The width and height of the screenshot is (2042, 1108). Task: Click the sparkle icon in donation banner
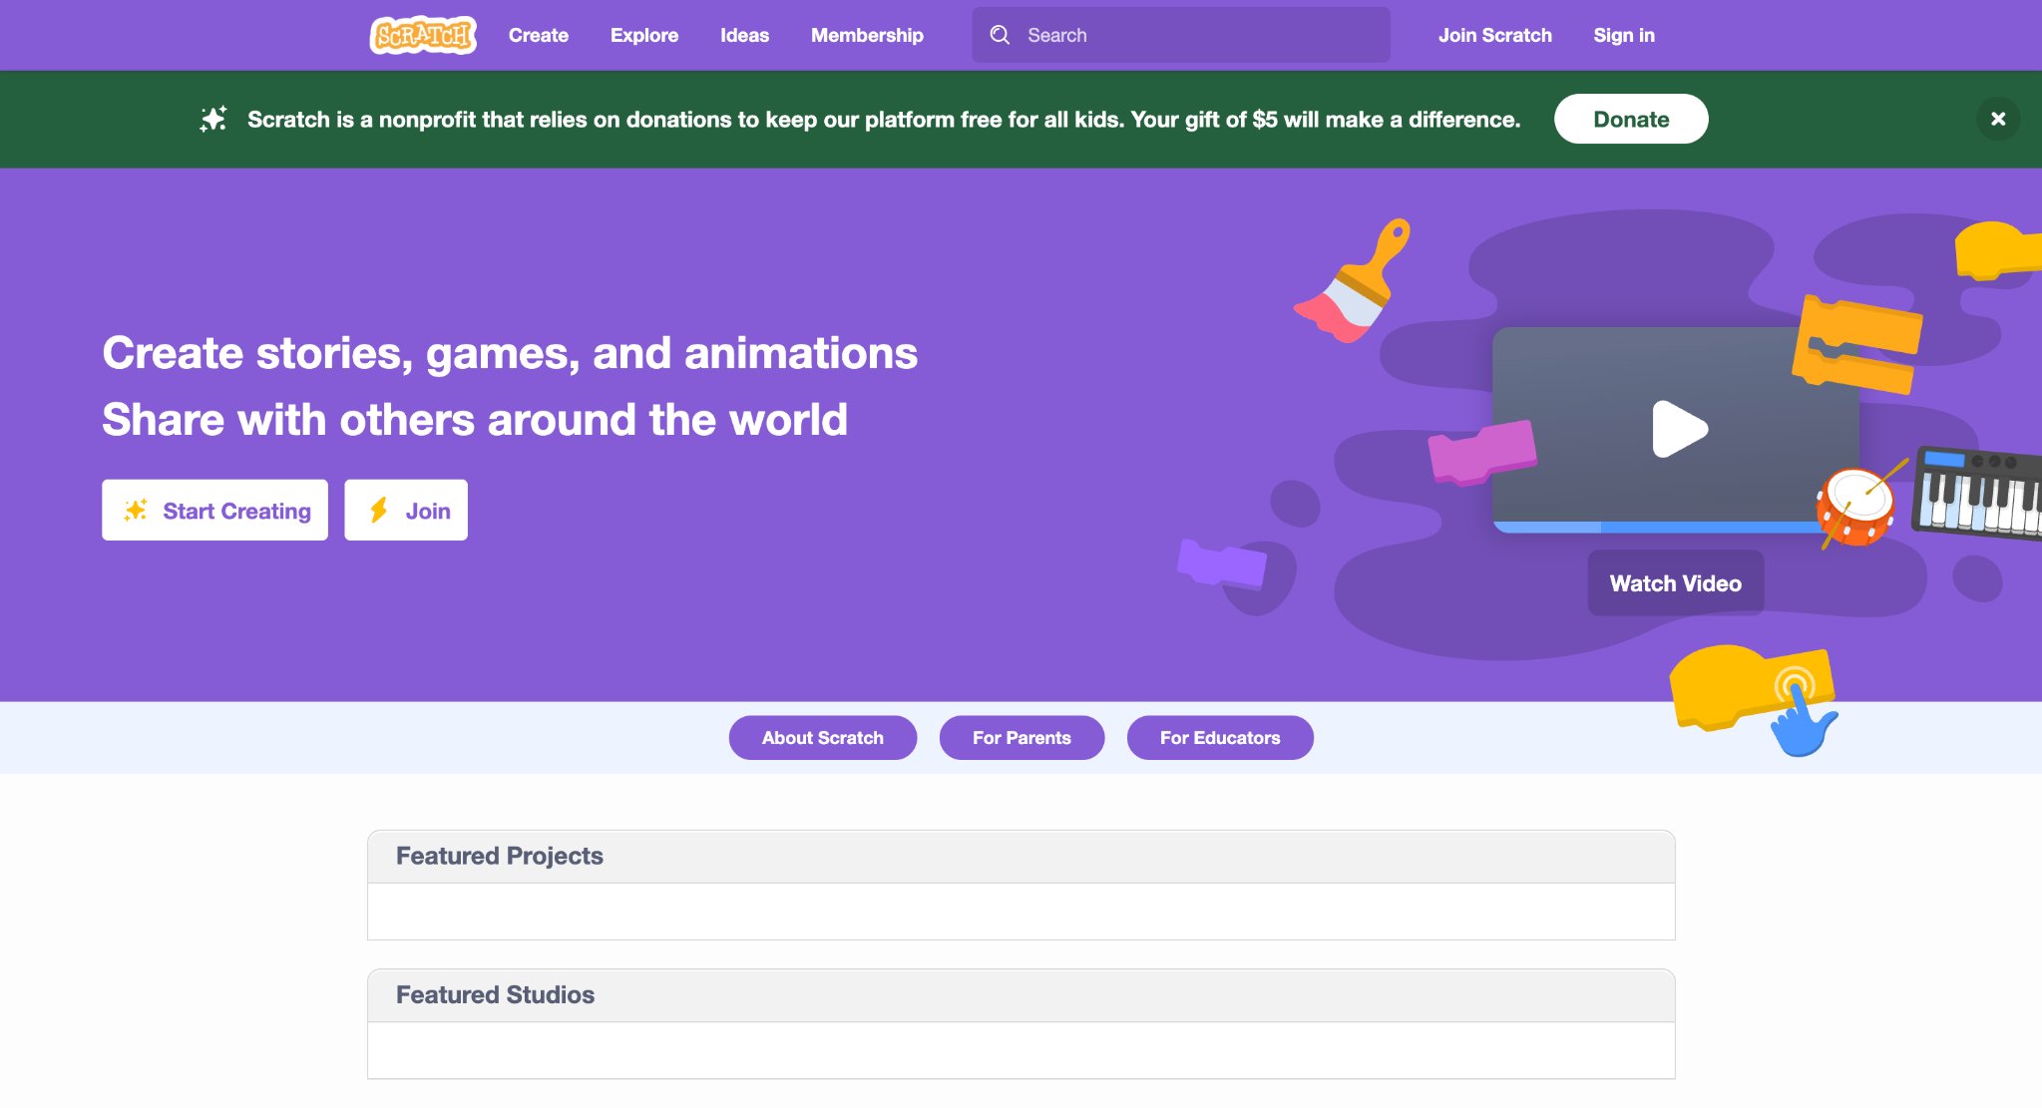point(212,120)
